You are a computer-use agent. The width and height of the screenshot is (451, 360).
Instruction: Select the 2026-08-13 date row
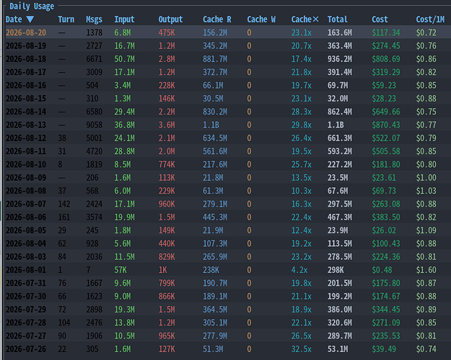coord(228,125)
